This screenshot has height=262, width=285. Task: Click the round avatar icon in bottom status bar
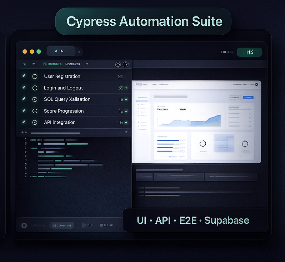click(24, 226)
